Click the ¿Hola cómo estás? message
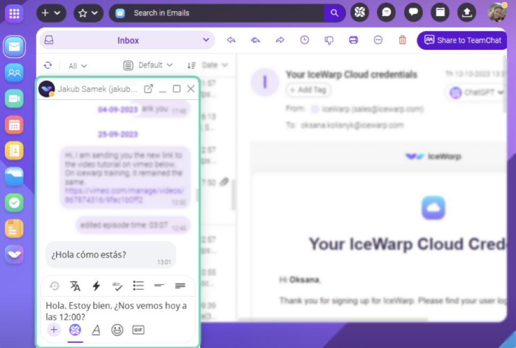516x348 pixels. 111,255
